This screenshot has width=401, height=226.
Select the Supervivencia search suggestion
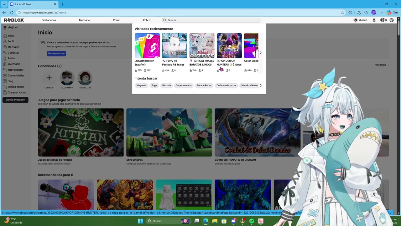[184, 85]
